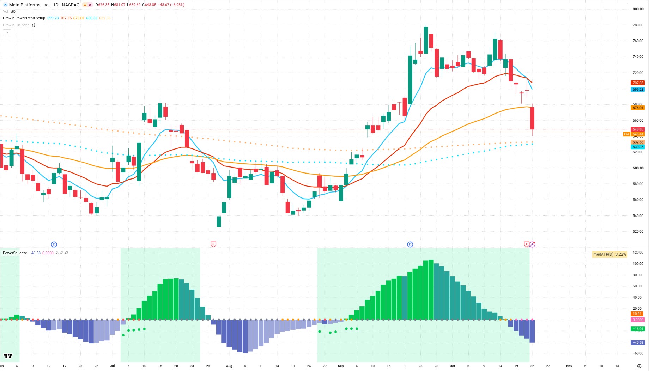Click the latest lightning news event marker
This screenshot has width=649, height=371.
coord(532,244)
